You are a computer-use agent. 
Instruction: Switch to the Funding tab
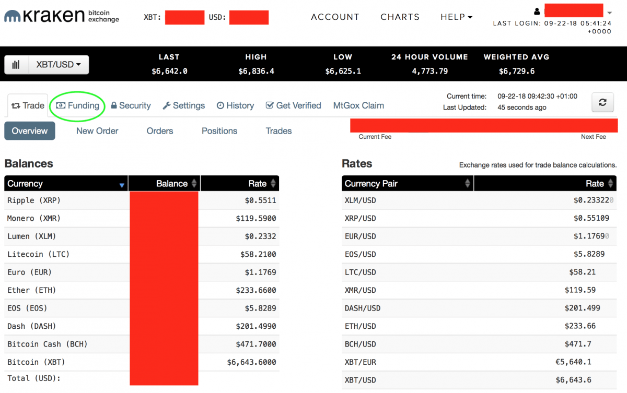(78, 105)
